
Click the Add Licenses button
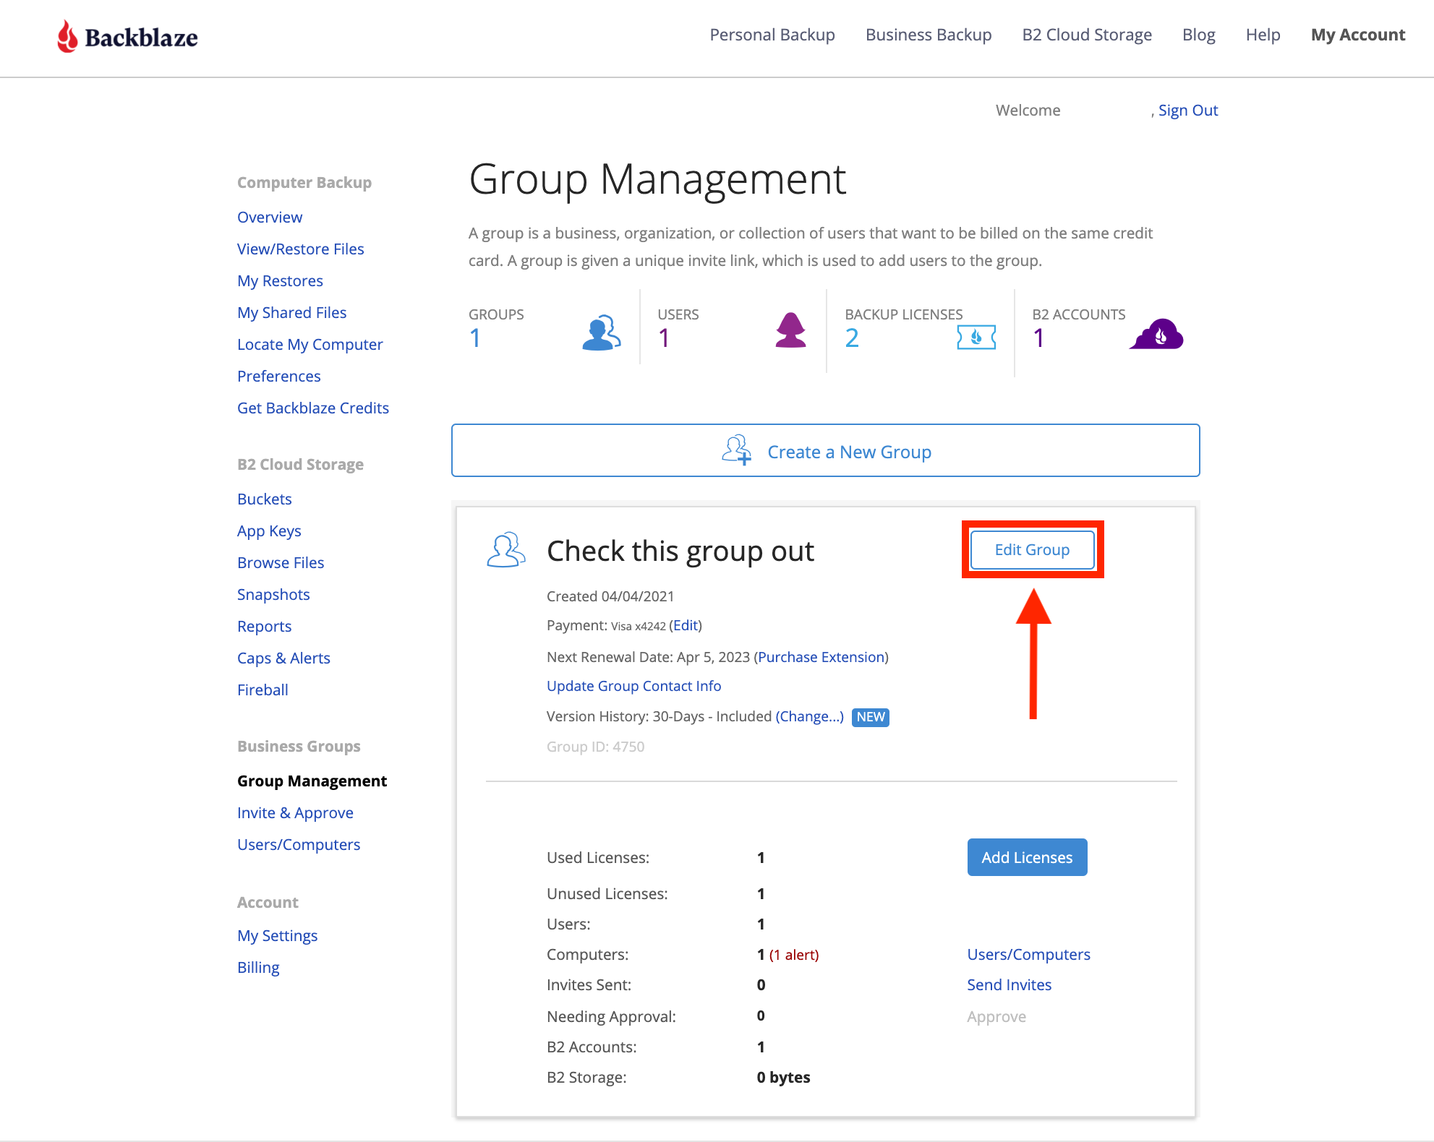[x=1027, y=857]
